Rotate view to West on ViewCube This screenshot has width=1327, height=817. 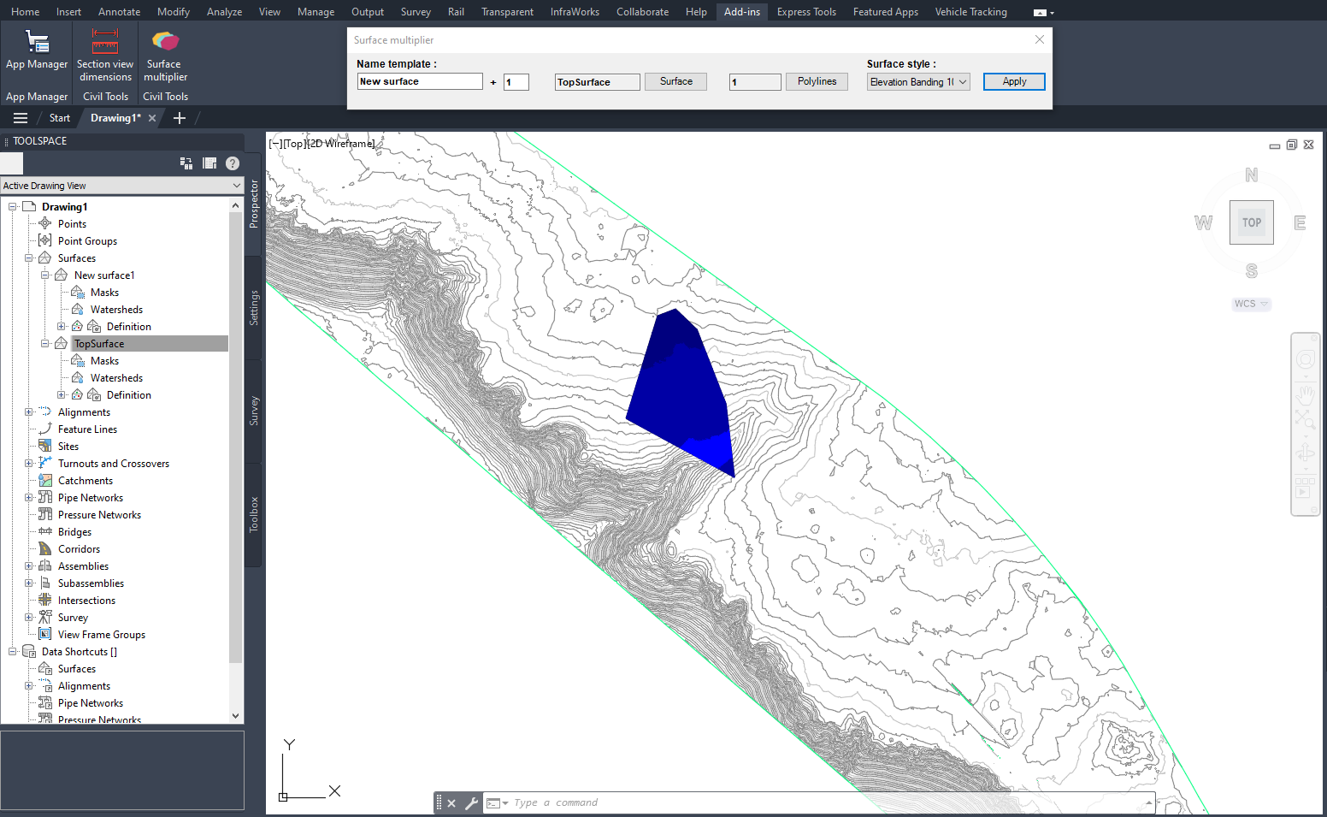click(1204, 223)
